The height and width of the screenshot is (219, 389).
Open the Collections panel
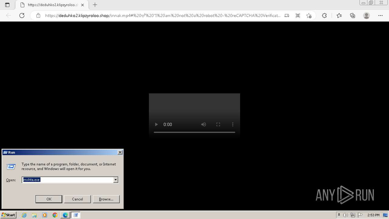(x=353, y=16)
